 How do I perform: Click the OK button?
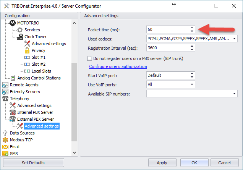point(194,163)
